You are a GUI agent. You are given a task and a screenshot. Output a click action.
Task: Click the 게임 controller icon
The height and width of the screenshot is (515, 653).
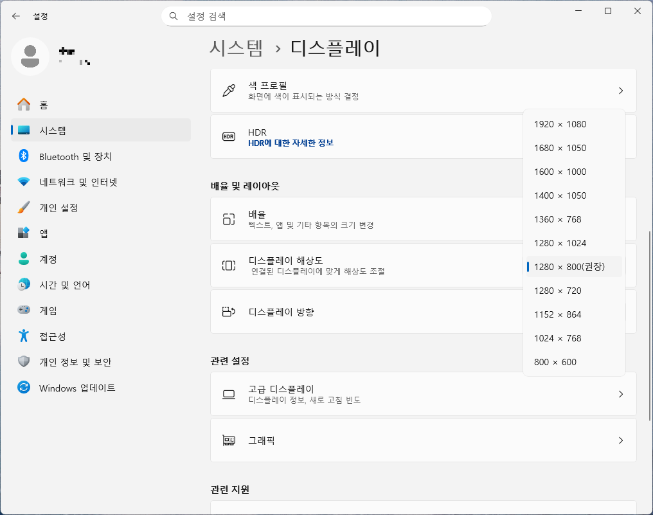click(x=24, y=311)
